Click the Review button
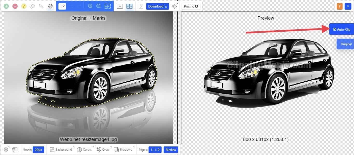This screenshot has width=354, height=155. (171, 150)
